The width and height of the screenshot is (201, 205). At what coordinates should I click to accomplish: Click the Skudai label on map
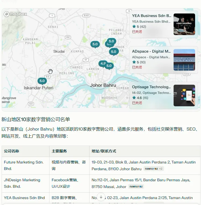tap(59, 51)
